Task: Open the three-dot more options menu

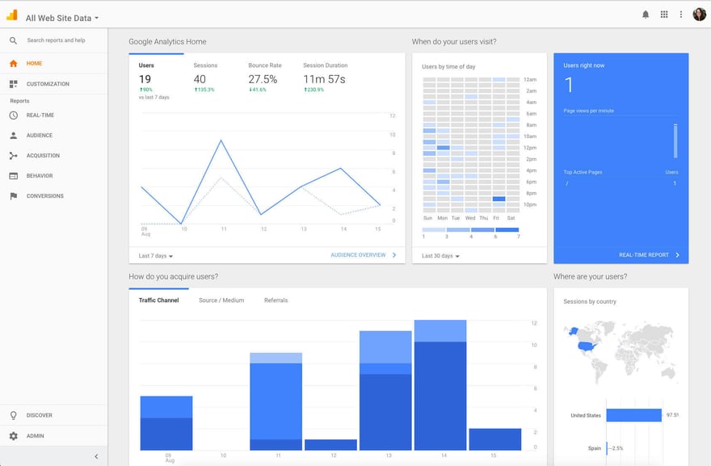Action: (680, 15)
